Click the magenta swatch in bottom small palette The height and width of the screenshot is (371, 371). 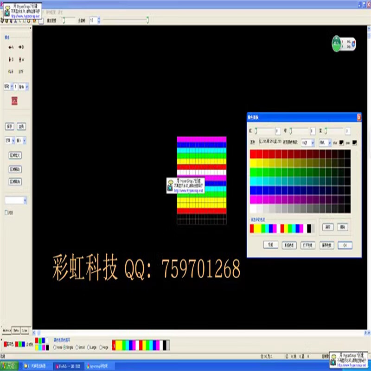[x=44, y=347]
